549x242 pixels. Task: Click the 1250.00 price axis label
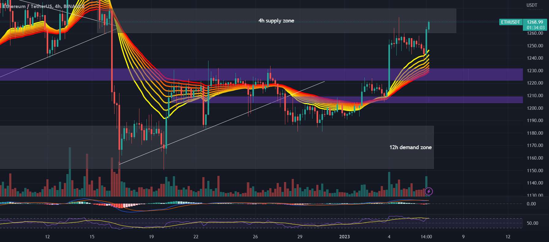point(535,46)
